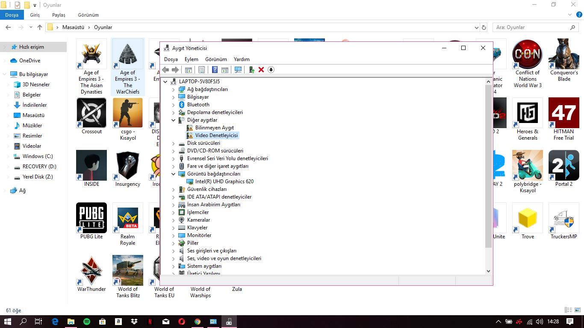Select the INSIDE game shortcut
Image resolution: width=584 pixels, height=328 pixels.
click(91, 169)
